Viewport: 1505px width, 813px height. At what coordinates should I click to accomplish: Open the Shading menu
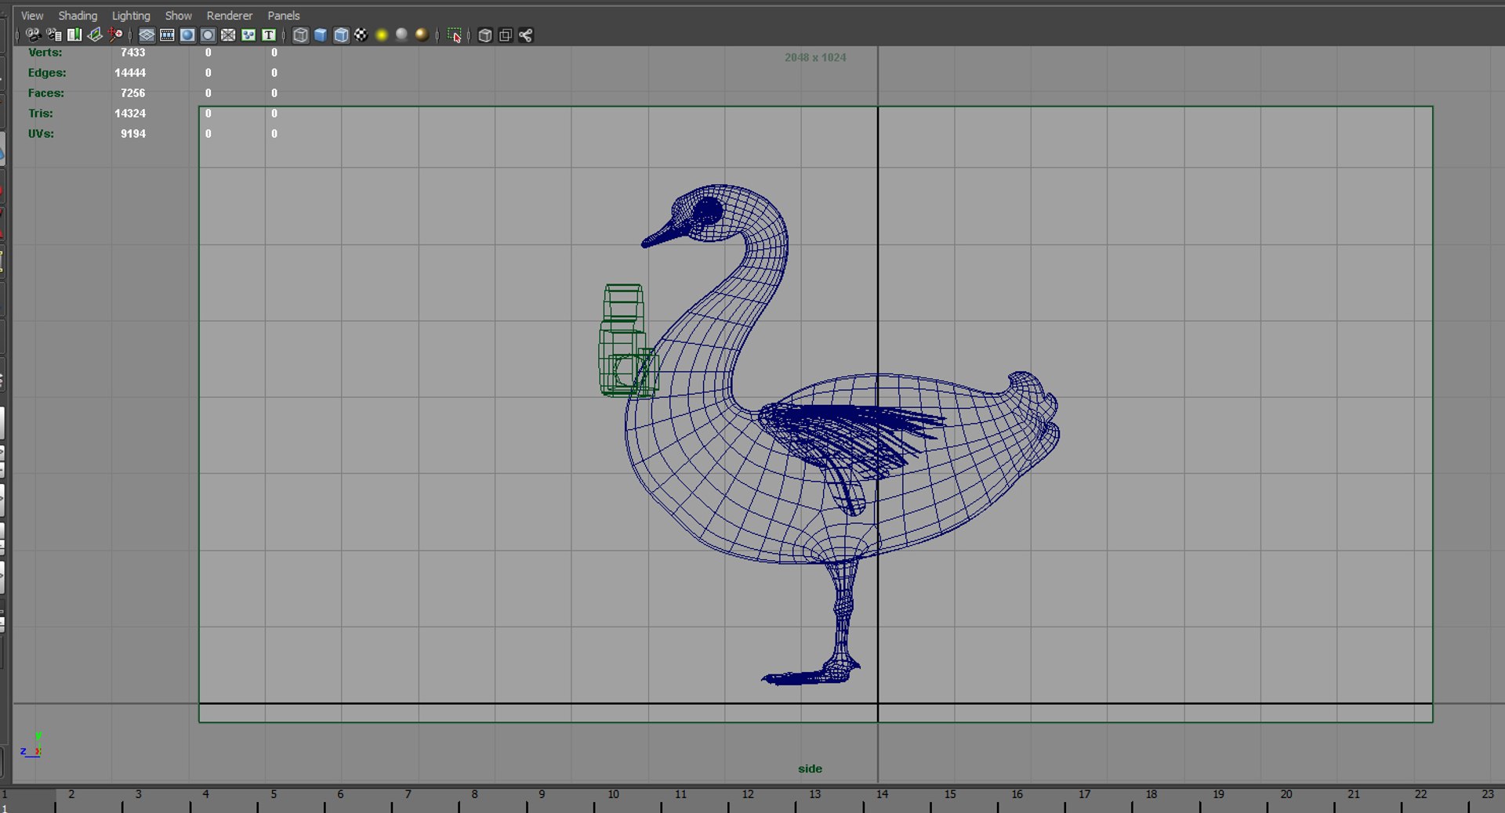[x=78, y=16]
